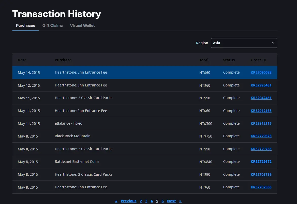Open order KR52702566
This screenshot has width=297, height=204.
(261, 187)
